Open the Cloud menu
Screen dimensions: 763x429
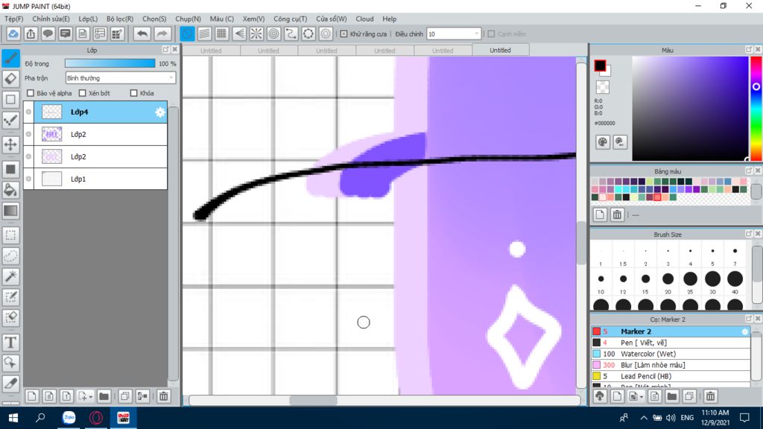point(364,19)
